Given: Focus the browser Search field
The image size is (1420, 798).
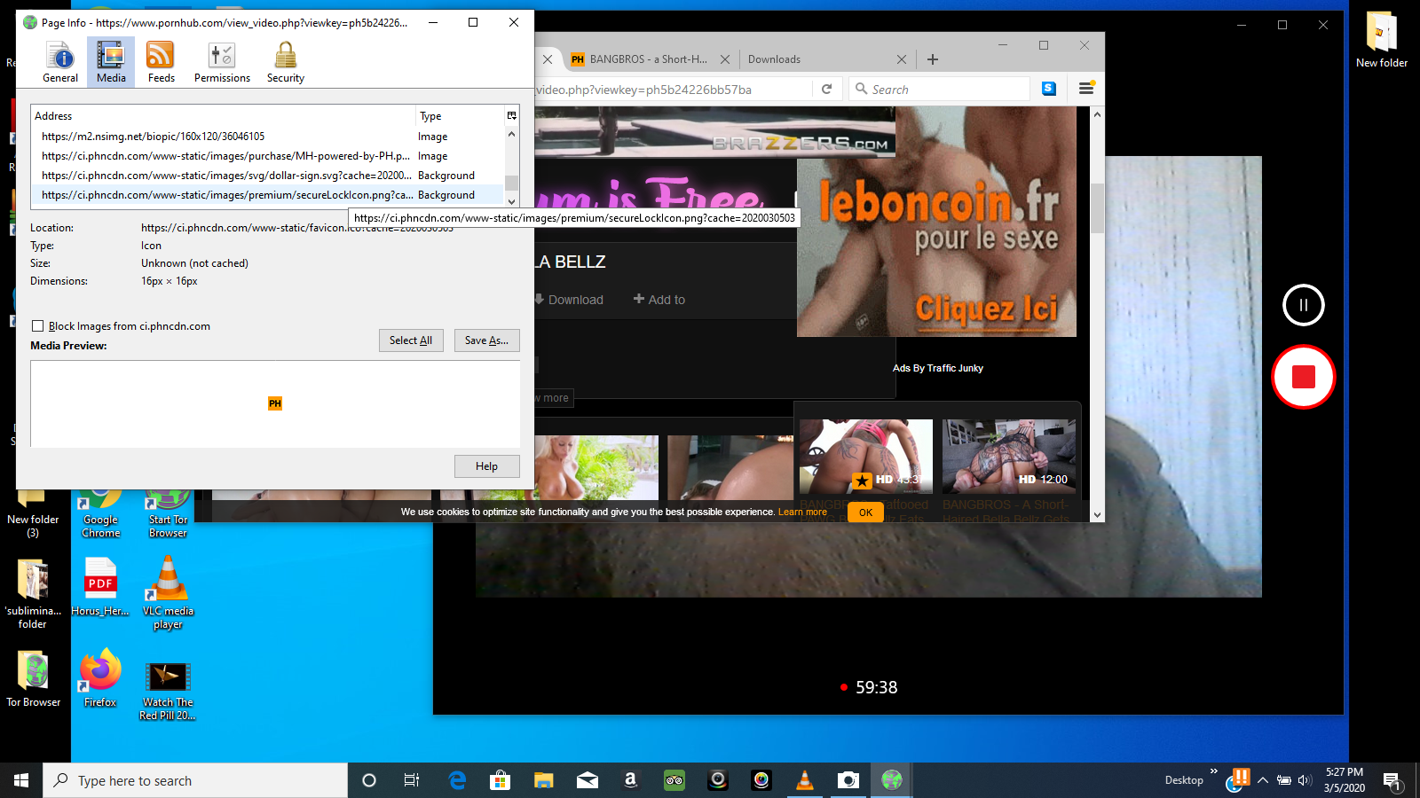Looking at the screenshot, I should pos(939,89).
